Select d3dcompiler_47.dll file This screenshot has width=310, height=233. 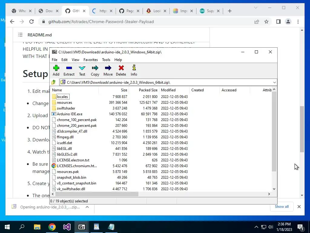tap(72, 131)
